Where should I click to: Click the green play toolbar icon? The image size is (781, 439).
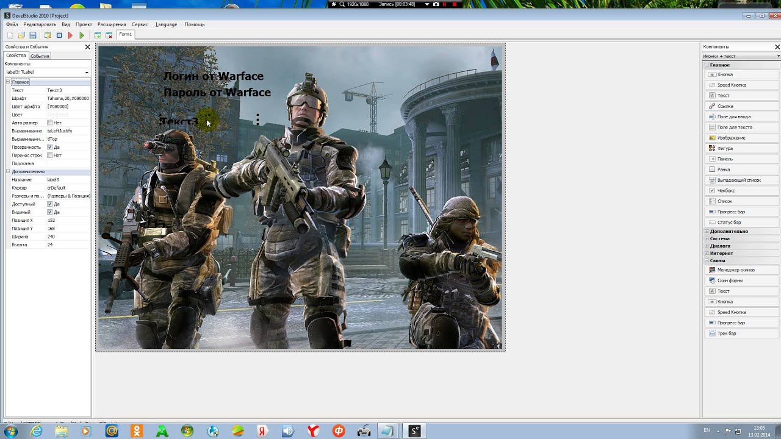[81, 35]
